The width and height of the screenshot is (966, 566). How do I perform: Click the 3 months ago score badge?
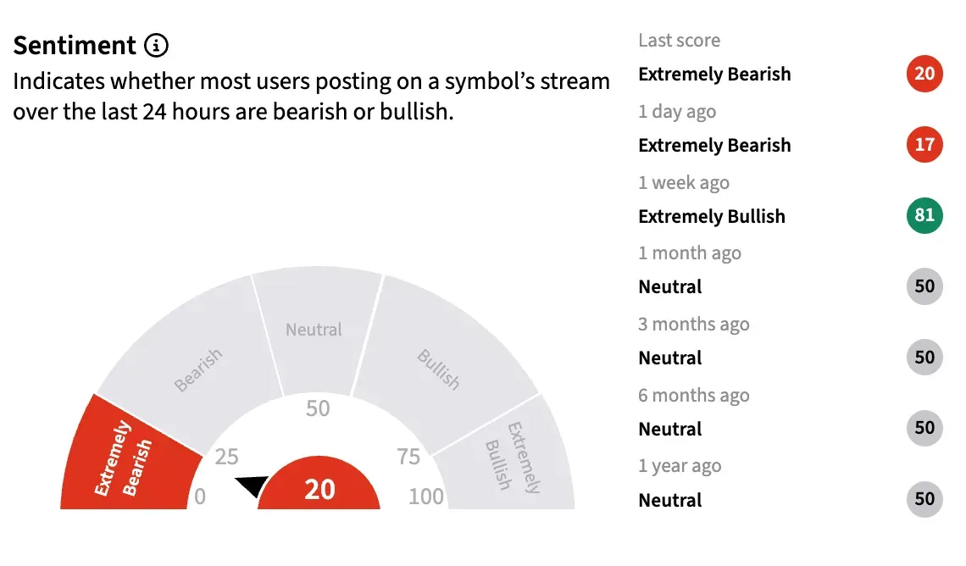click(x=924, y=358)
